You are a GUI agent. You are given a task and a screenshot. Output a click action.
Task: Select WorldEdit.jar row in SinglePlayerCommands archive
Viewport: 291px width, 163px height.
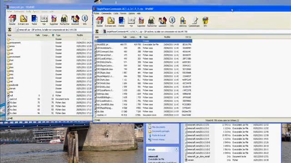pyautogui.click(x=143, y=44)
